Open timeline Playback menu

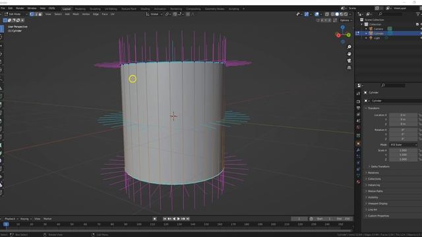pos(11,219)
